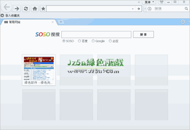Click the address bar go arrow
The width and height of the screenshot is (190, 130).
point(139,9)
